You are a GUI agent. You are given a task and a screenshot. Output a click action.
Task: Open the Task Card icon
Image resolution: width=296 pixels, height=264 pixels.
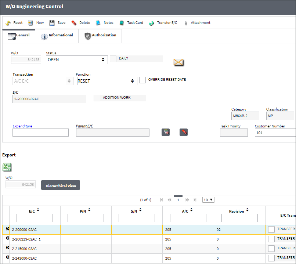coord(122,23)
